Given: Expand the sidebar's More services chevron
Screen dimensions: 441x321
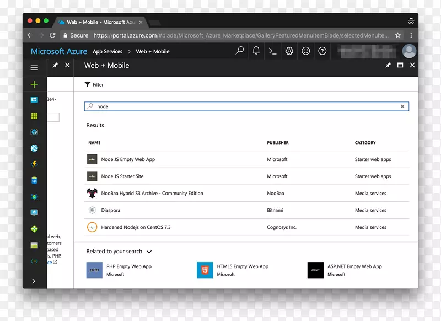Looking at the screenshot, I should pos(34,281).
